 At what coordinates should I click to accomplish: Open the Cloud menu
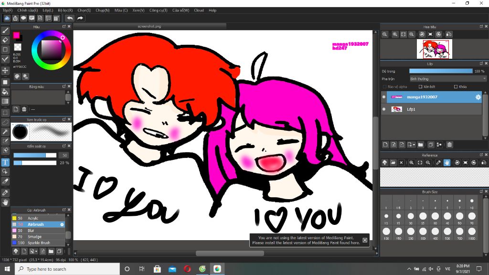(199, 11)
